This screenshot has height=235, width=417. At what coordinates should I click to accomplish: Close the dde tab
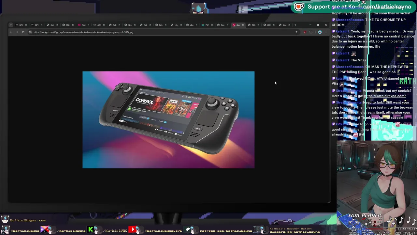(289, 25)
